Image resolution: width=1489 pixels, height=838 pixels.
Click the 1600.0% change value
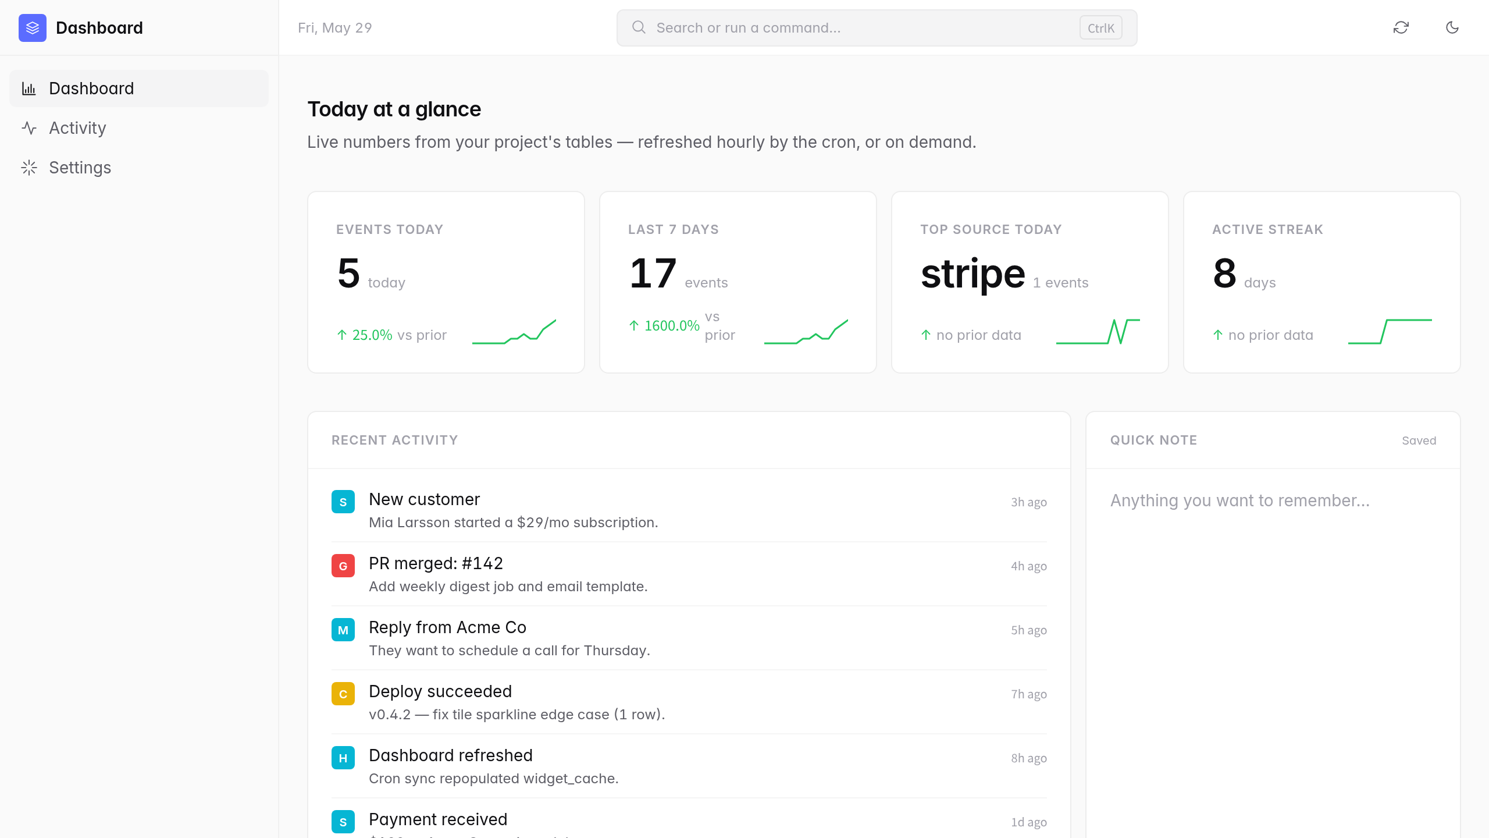672,326
